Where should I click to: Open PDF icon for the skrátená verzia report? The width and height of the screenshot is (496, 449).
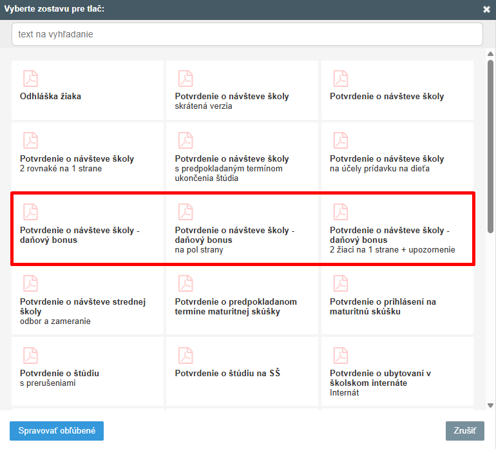tap(186, 79)
